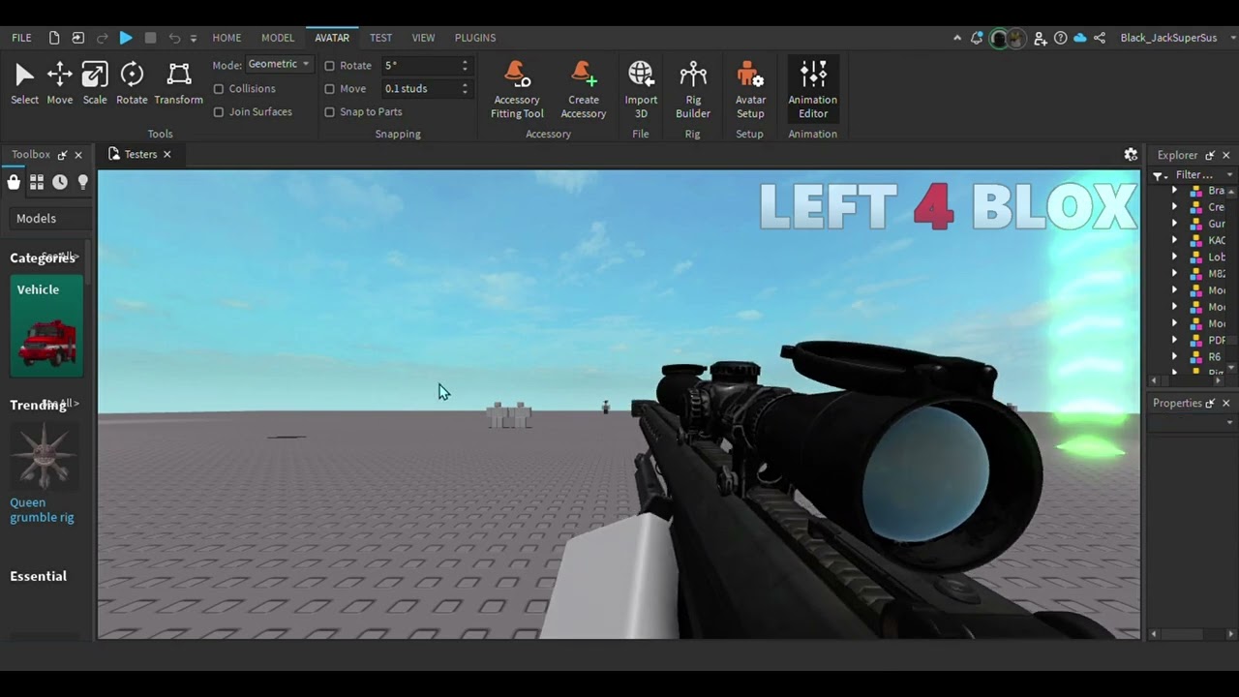Switch to the Transform tool
This screenshot has width=1239, height=697.
[x=178, y=83]
